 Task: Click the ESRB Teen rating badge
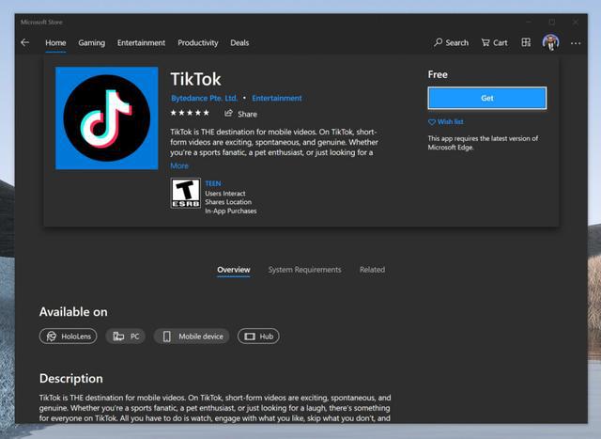pos(186,193)
